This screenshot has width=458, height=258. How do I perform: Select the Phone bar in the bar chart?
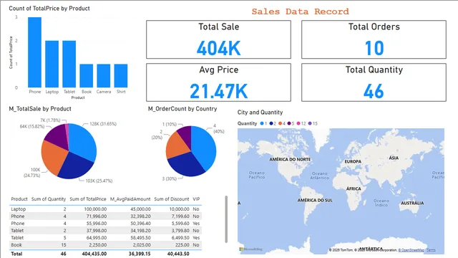click(34, 52)
